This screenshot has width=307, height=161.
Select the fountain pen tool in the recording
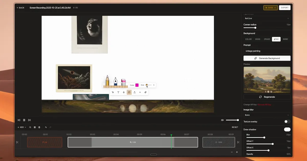coord(115,81)
